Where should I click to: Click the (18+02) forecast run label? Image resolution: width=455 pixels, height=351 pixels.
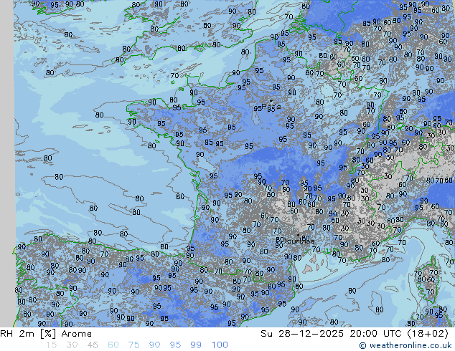point(428,334)
